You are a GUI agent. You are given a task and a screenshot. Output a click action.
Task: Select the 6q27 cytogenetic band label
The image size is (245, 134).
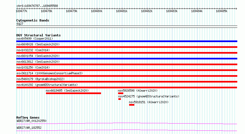tap(20, 24)
